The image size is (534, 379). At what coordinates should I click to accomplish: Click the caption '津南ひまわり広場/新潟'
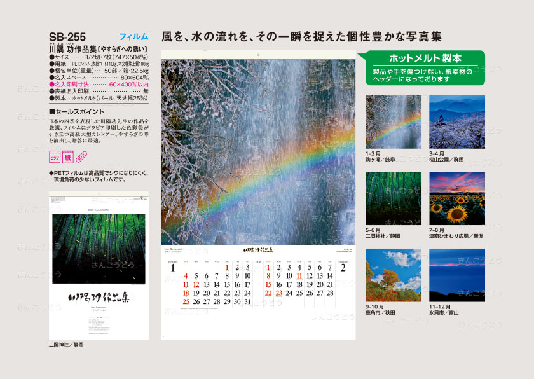click(456, 236)
